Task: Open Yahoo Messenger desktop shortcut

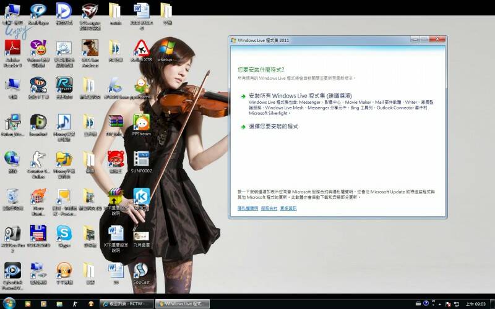Action: (x=38, y=53)
